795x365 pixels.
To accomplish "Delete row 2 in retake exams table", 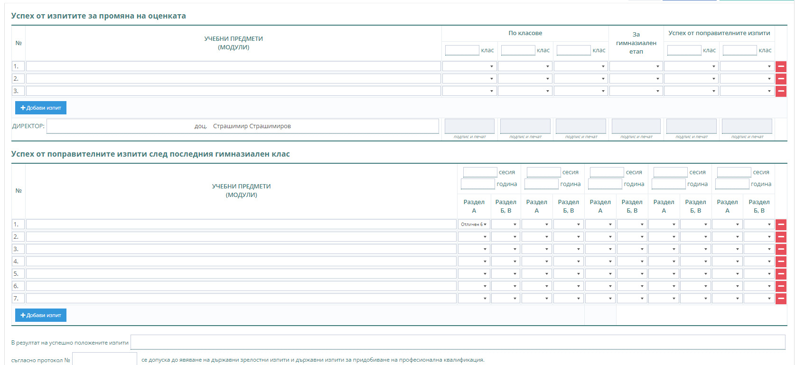I will click(781, 237).
